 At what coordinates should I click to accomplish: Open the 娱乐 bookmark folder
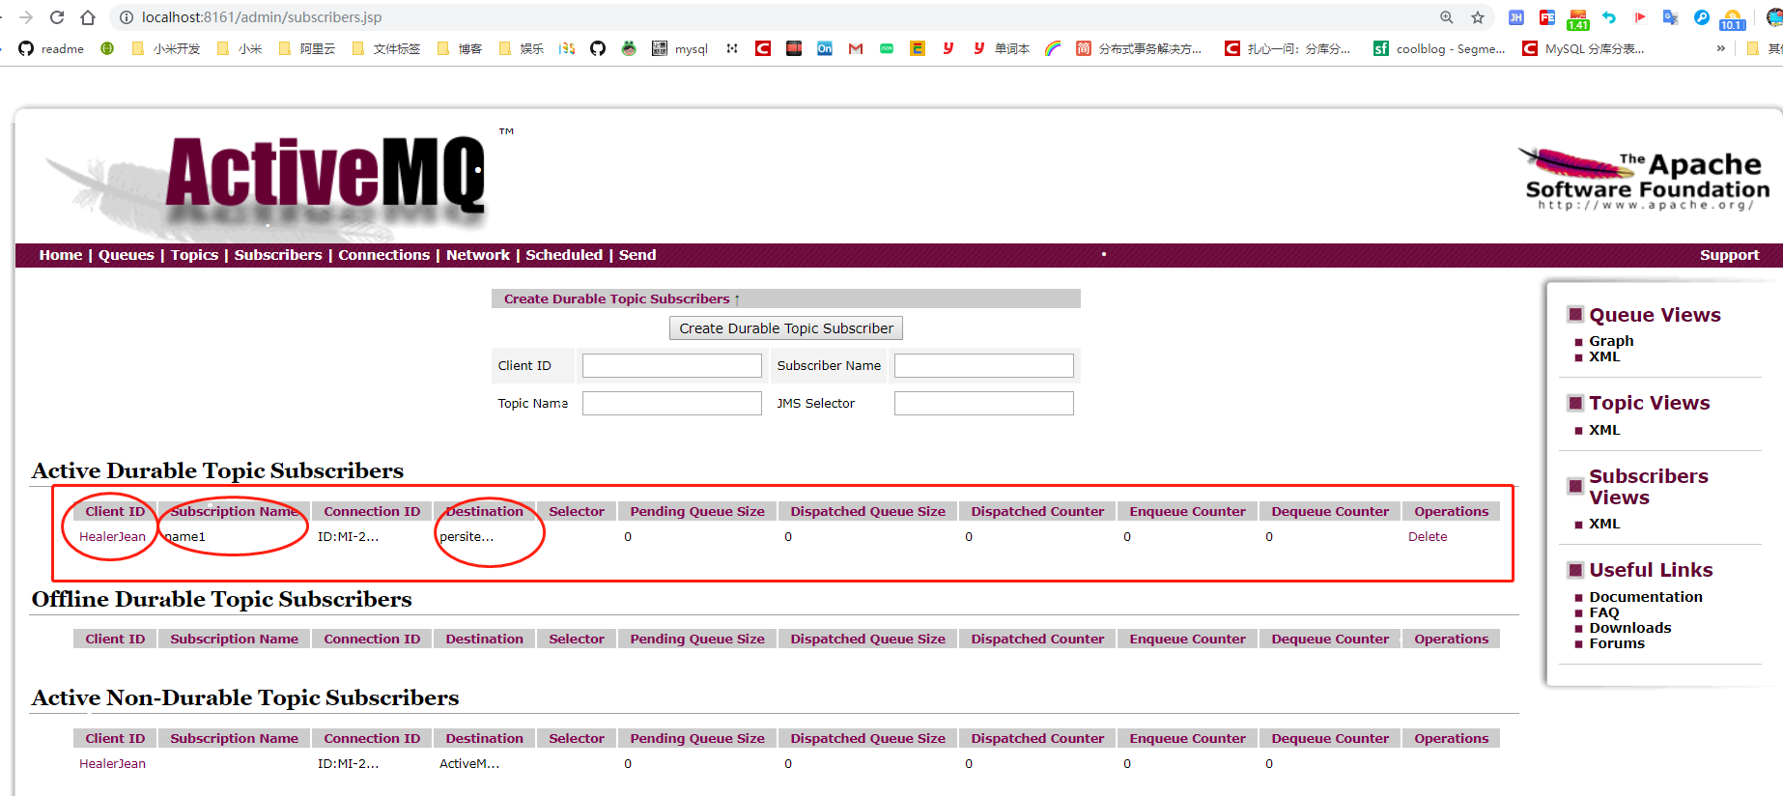[522, 48]
